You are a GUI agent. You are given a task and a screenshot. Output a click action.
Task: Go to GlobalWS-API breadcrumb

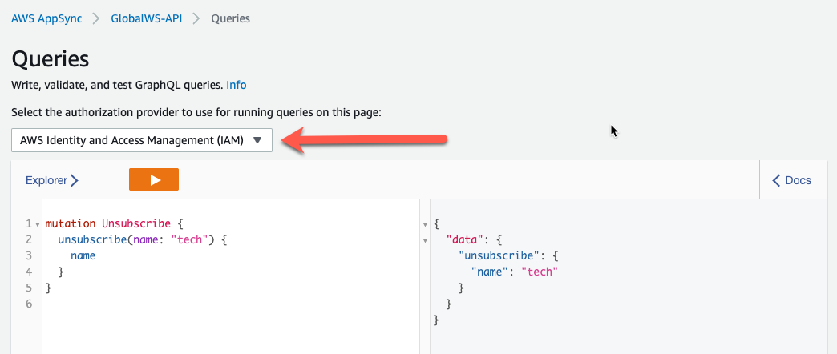pyautogui.click(x=146, y=18)
